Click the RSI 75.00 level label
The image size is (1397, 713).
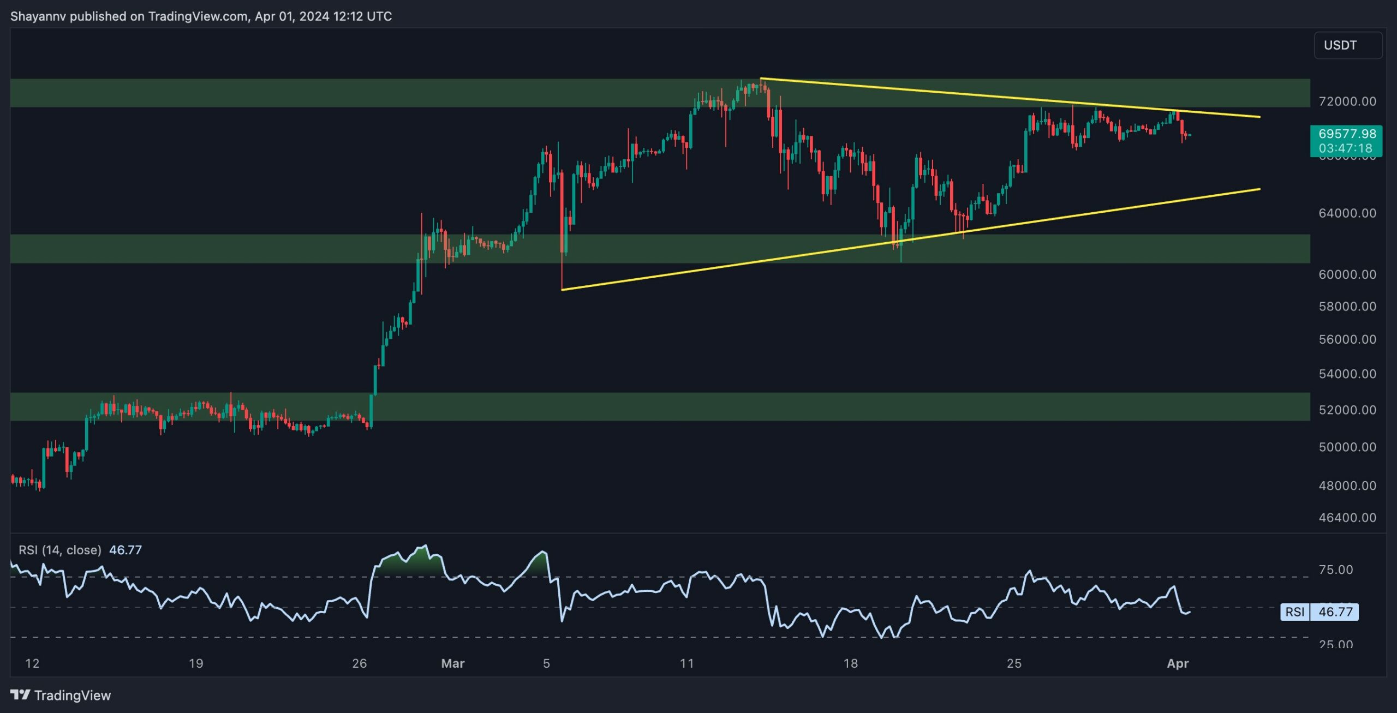coord(1335,570)
